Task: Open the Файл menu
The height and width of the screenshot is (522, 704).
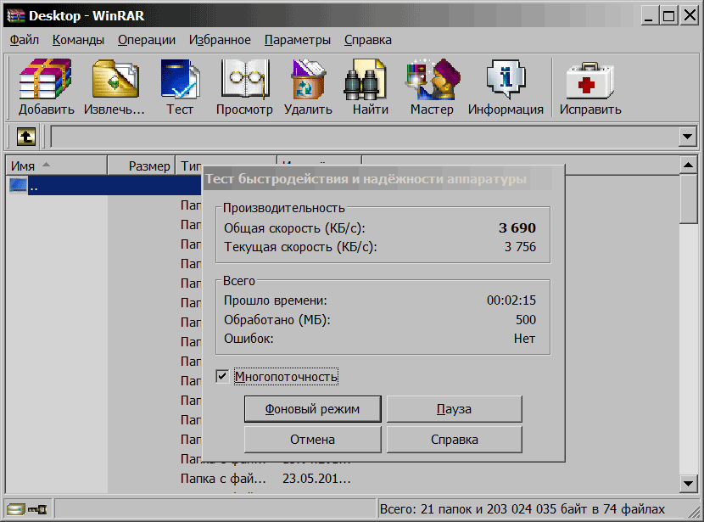Action: pyautogui.click(x=25, y=40)
